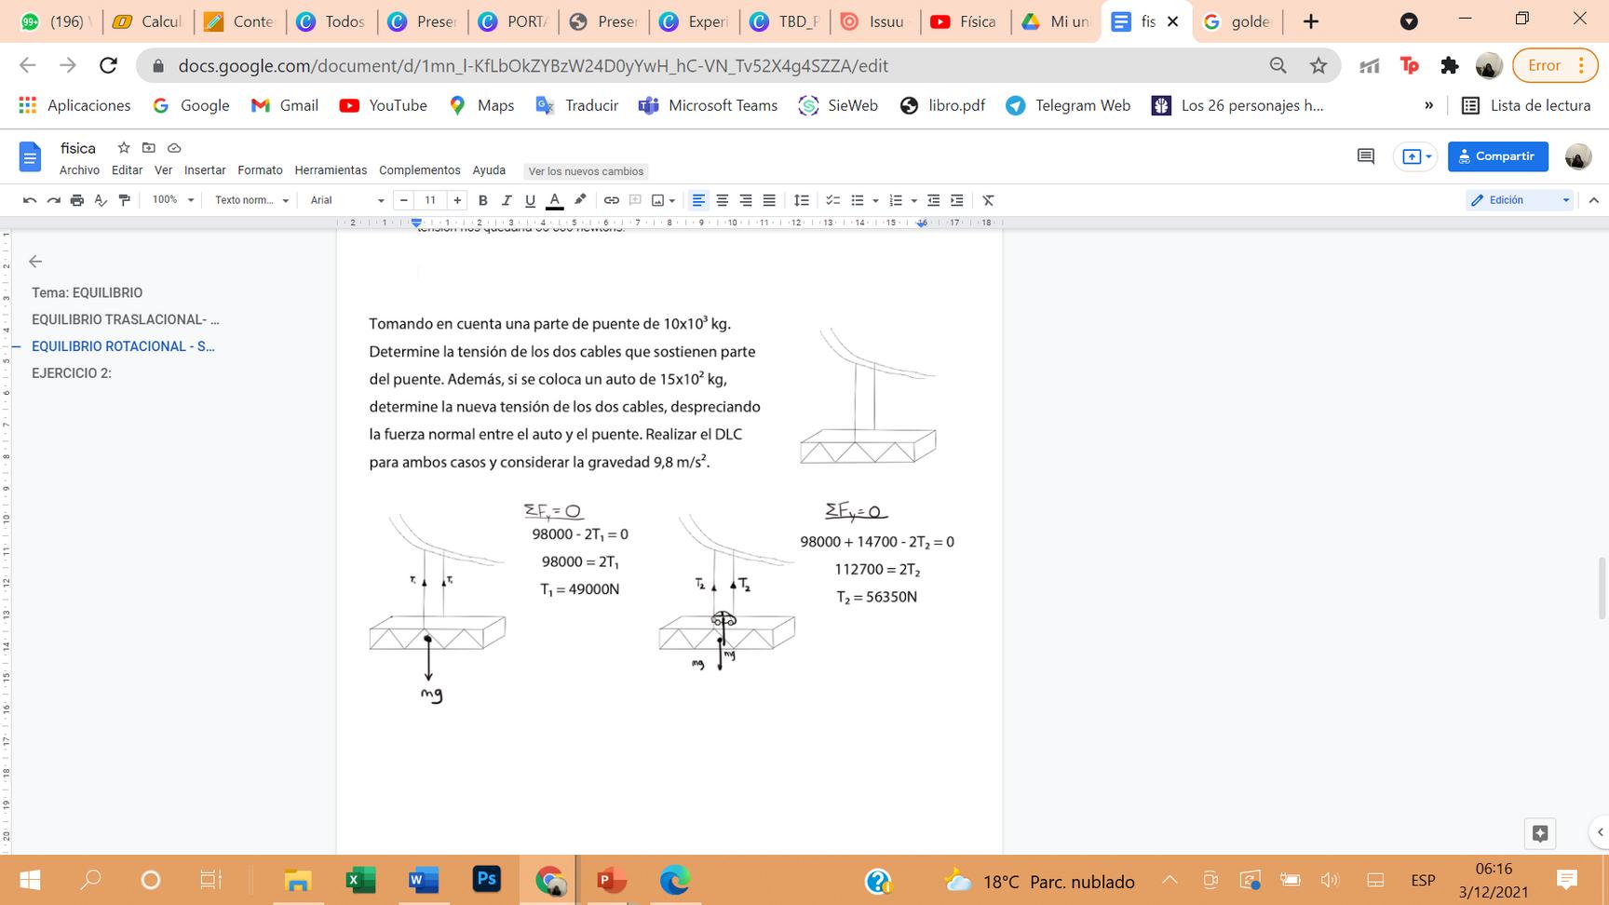The image size is (1609, 905).
Task: Open the Arial font dropdown
Action: [347, 200]
